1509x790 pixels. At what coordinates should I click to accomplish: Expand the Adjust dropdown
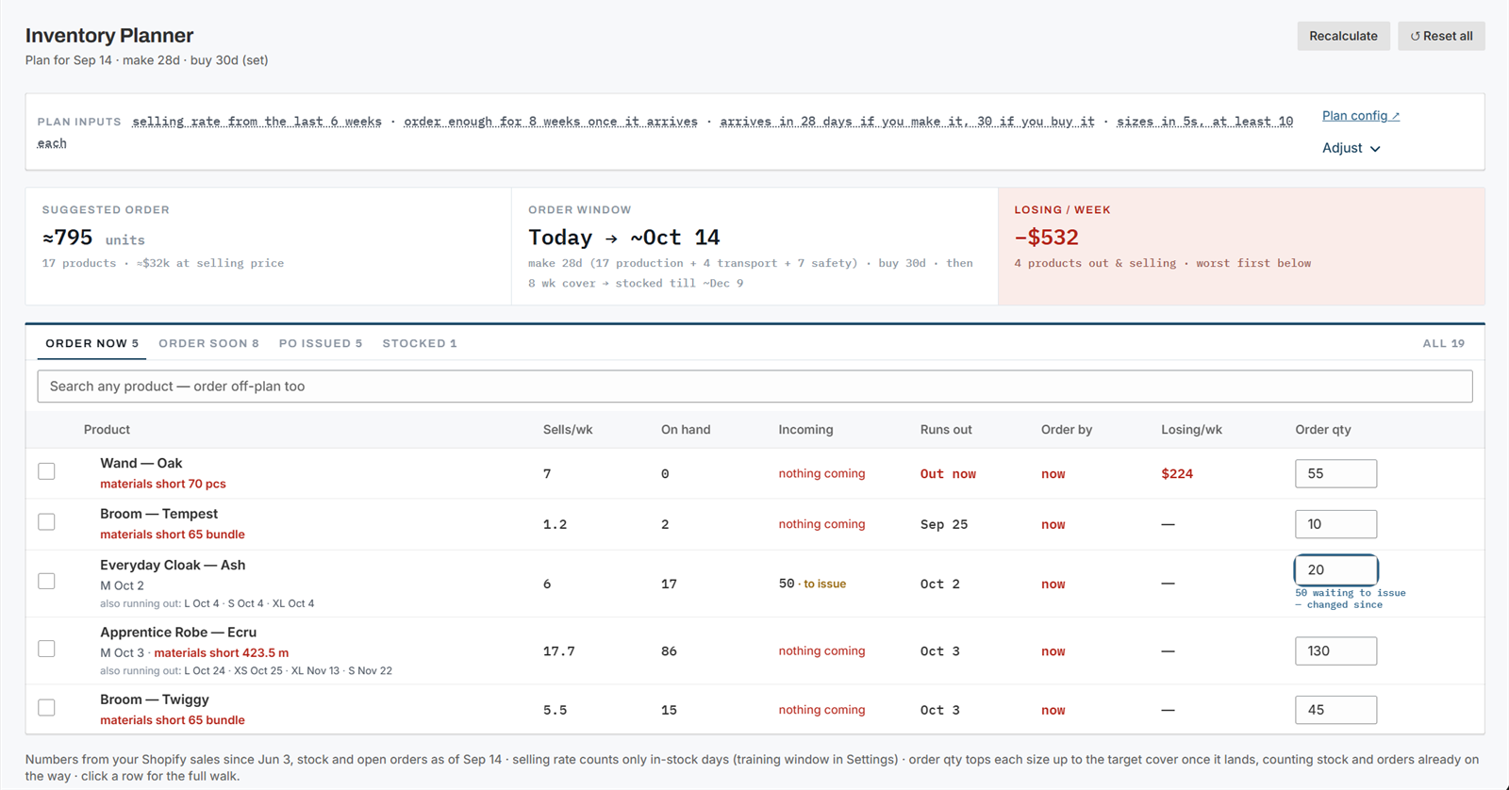pyautogui.click(x=1351, y=148)
